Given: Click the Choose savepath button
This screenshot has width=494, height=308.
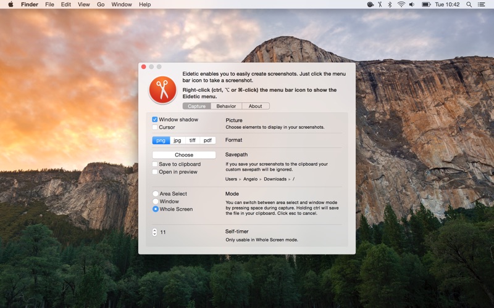Looking at the screenshot, I should tap(184, 155).
